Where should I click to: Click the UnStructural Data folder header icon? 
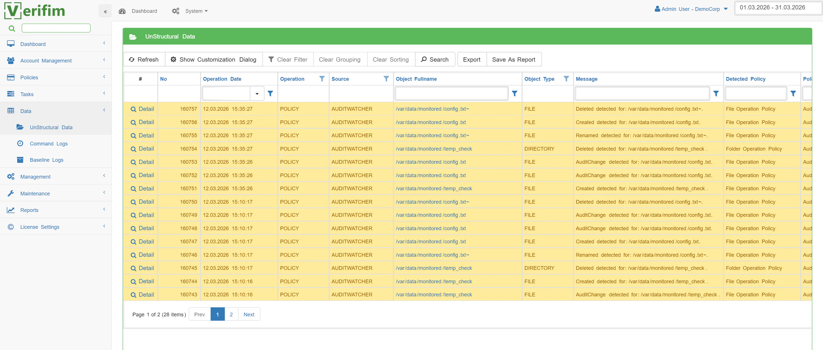(x=133, y=37)
